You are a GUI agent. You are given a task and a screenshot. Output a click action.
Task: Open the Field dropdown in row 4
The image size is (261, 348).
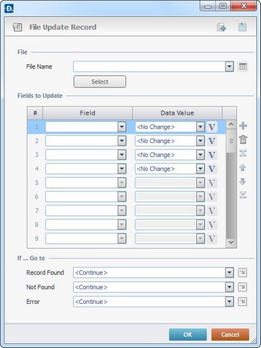(x=121, y=169)
